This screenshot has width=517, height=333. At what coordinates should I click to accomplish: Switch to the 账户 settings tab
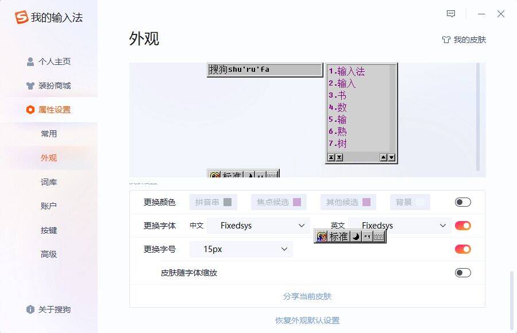49,206
